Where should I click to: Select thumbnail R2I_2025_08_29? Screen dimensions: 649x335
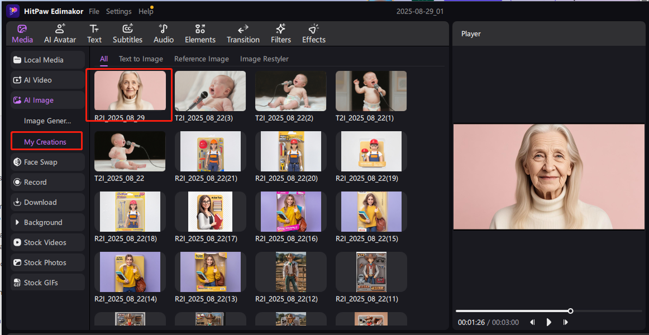coord(130,90)
